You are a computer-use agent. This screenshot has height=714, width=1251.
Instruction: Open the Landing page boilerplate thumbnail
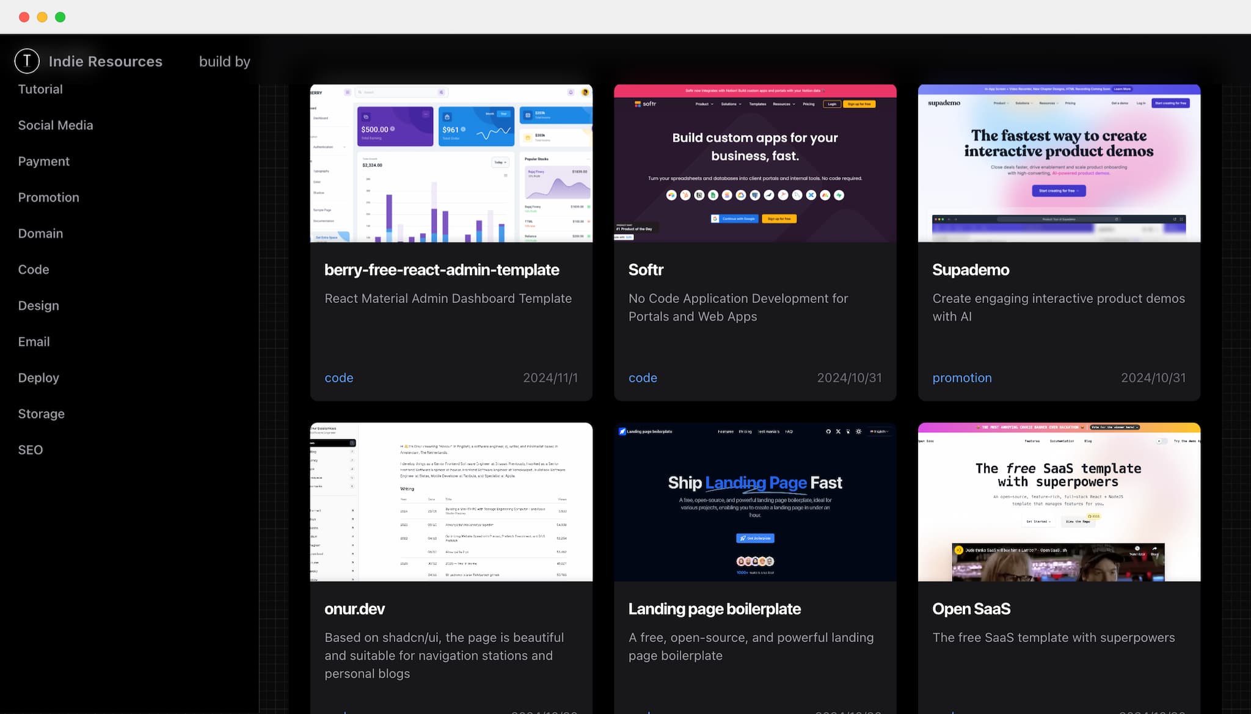point(755,502)
